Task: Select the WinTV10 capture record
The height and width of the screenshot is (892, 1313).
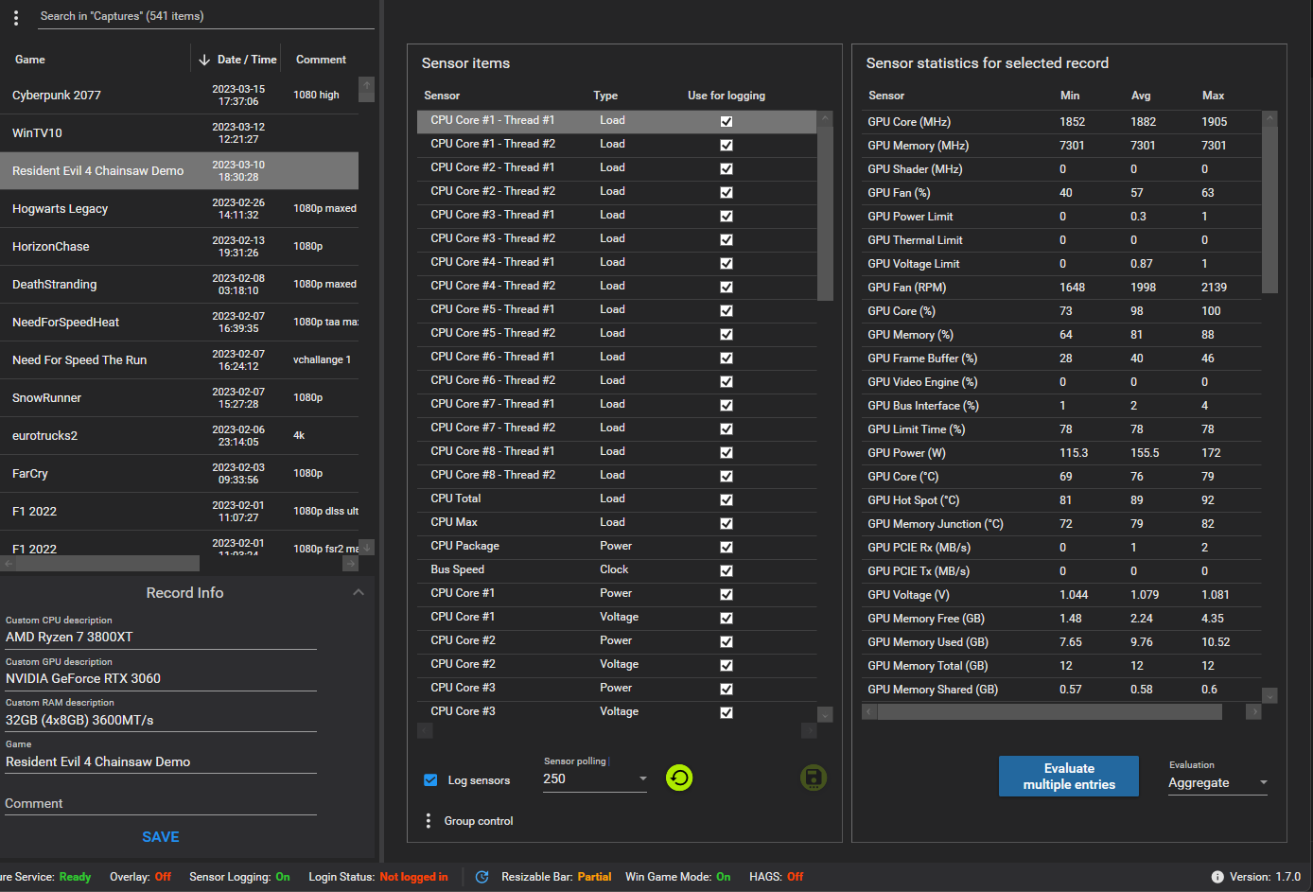Action: pyautogui.click(x=179, y=133)
